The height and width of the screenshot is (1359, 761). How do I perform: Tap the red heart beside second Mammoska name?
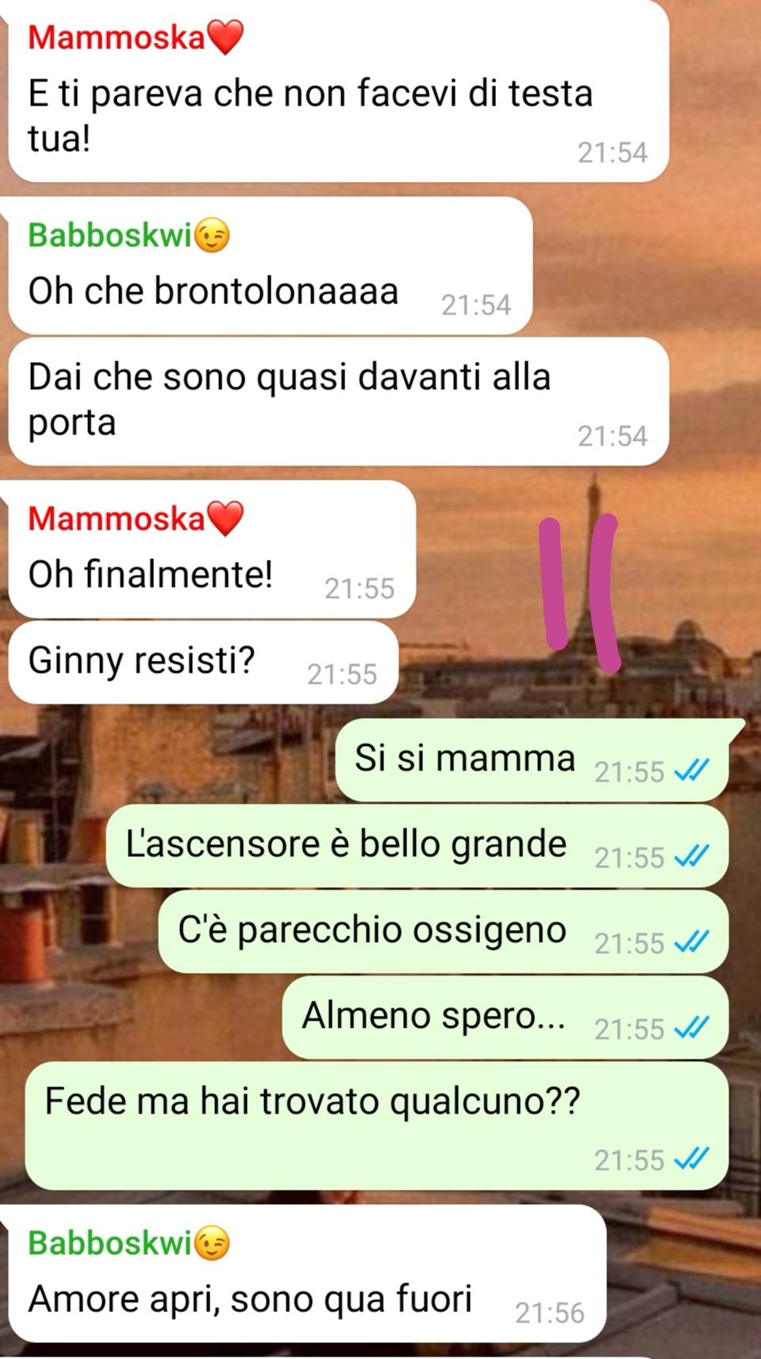click(225, 519)
